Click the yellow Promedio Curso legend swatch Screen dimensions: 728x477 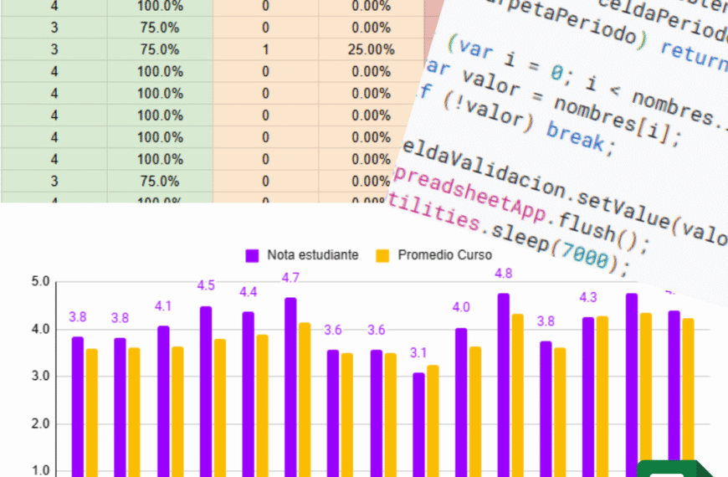[382, 255]
